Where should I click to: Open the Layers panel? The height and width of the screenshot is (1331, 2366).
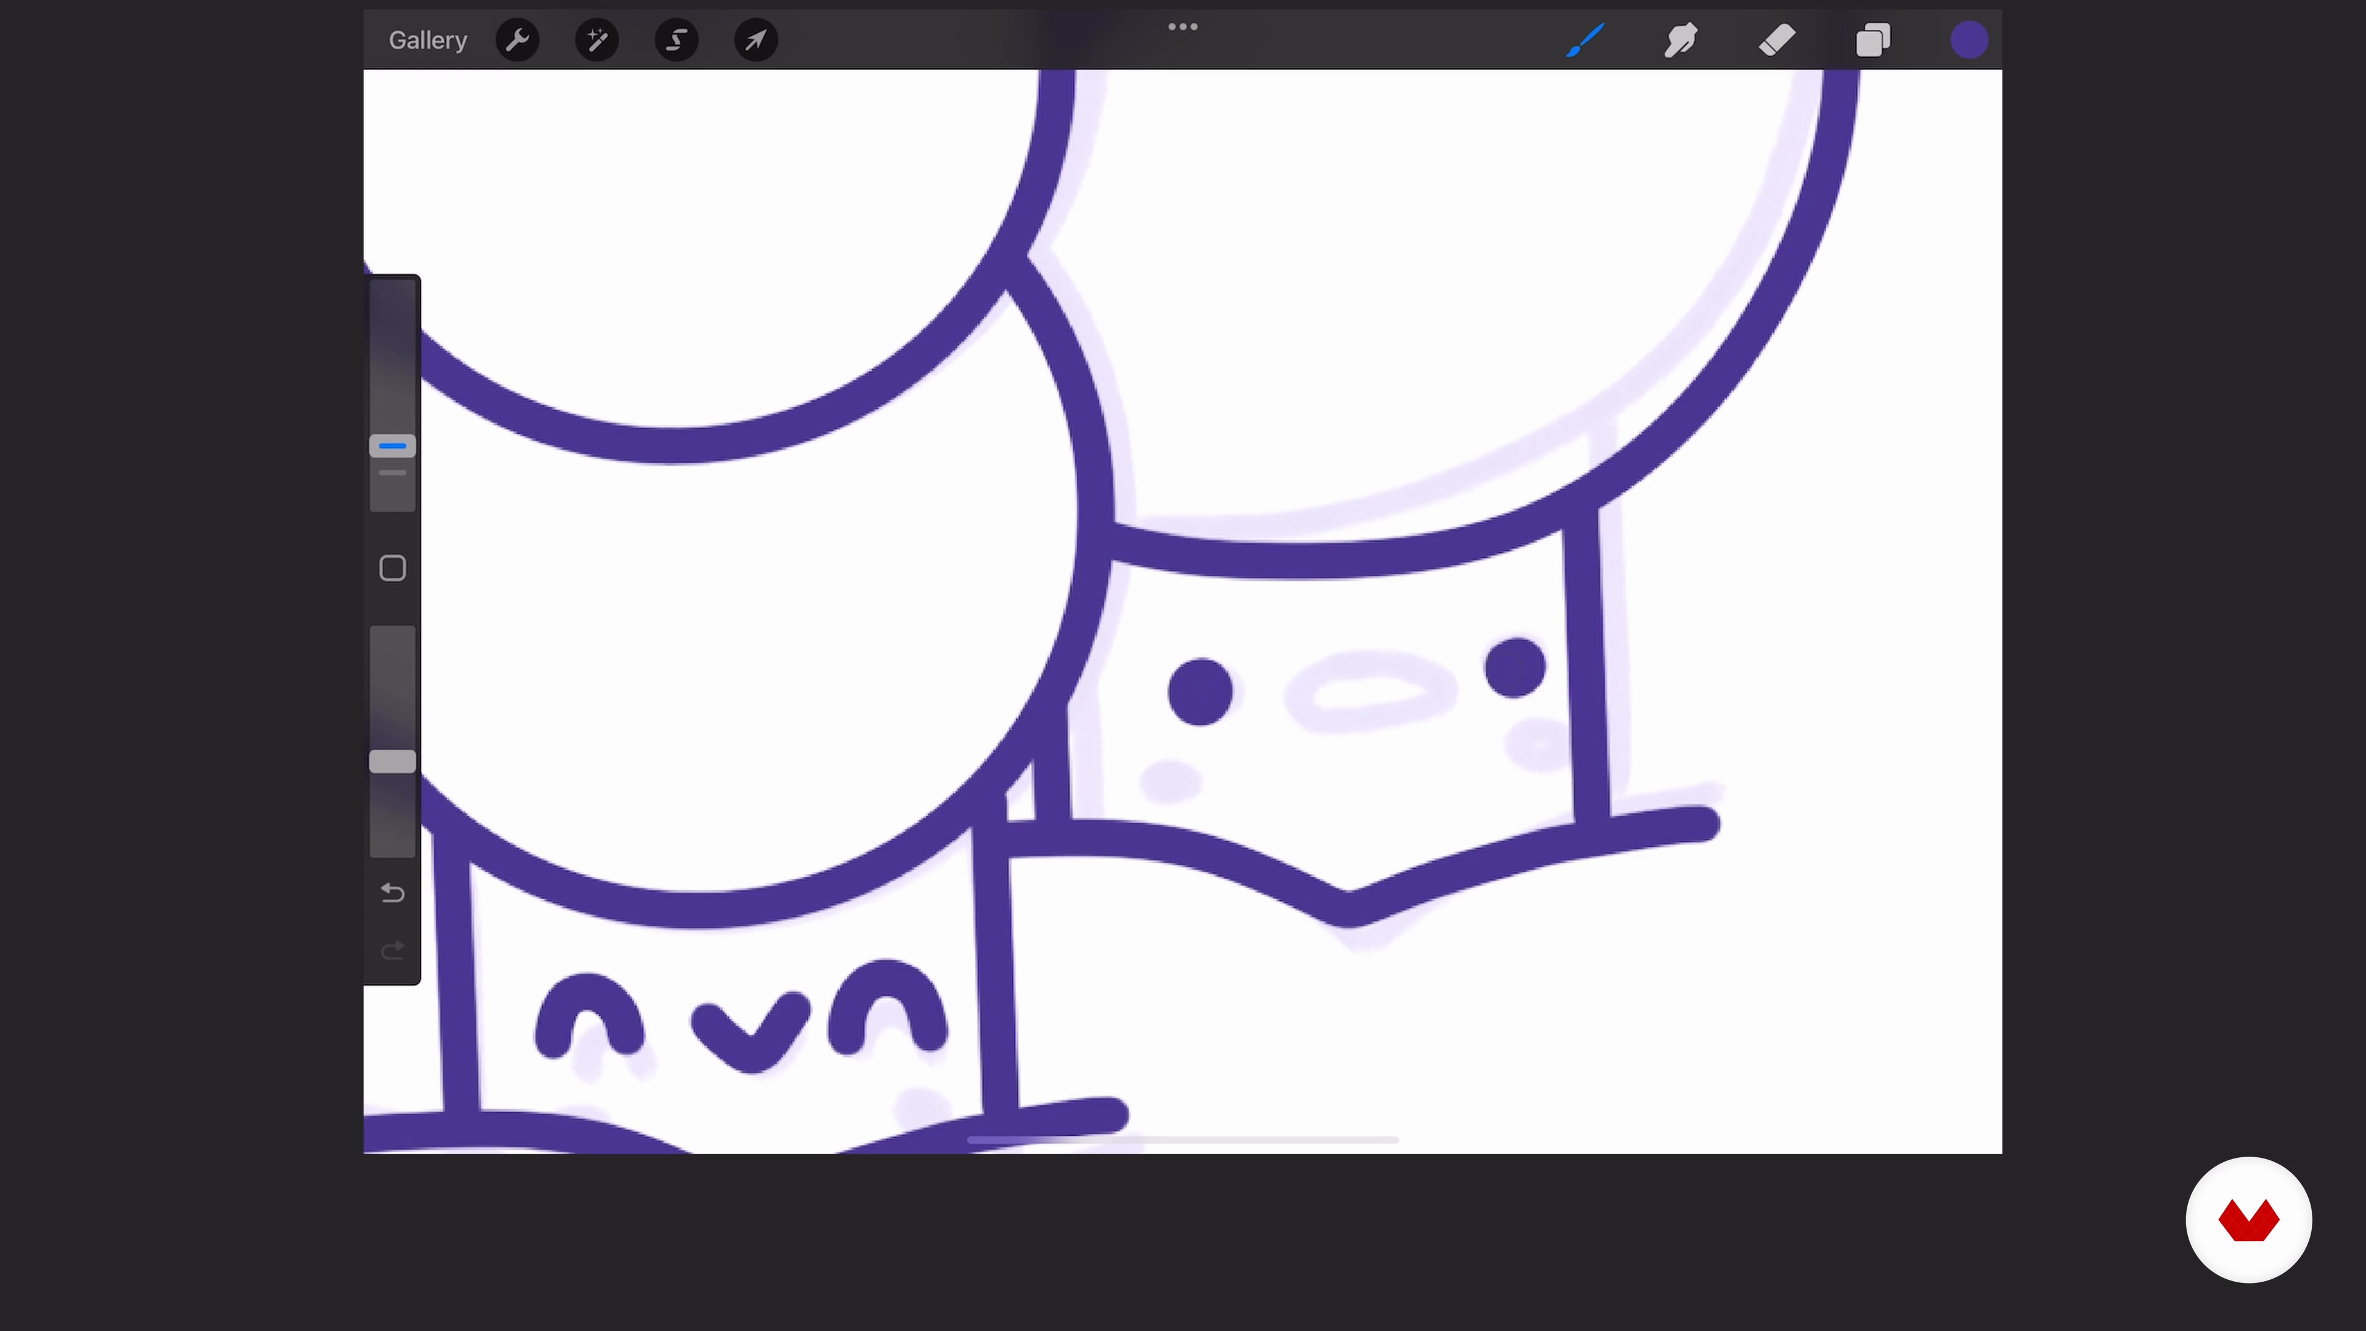tap(1873, 41)
